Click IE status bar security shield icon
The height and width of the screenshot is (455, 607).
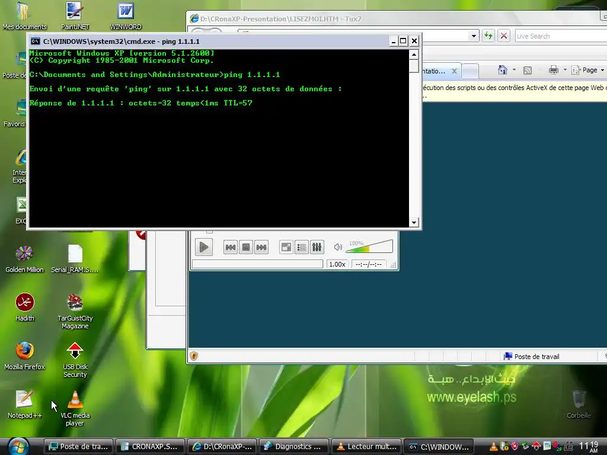pos(194,356)
